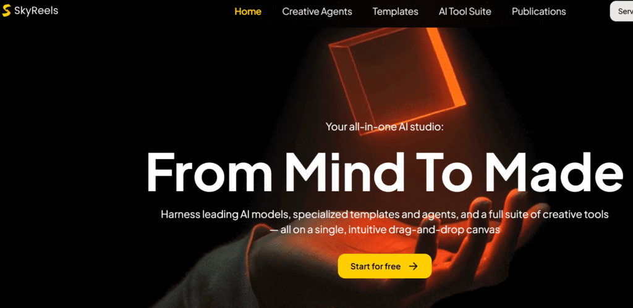This screenshot has width=633, height=308.
Task: Click the SkyReels brand name text
Action: tap(36, 11)
